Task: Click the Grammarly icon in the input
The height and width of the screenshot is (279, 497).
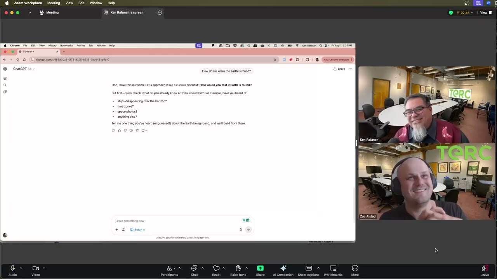Action: pyautogui.click(x=248, y=220)
